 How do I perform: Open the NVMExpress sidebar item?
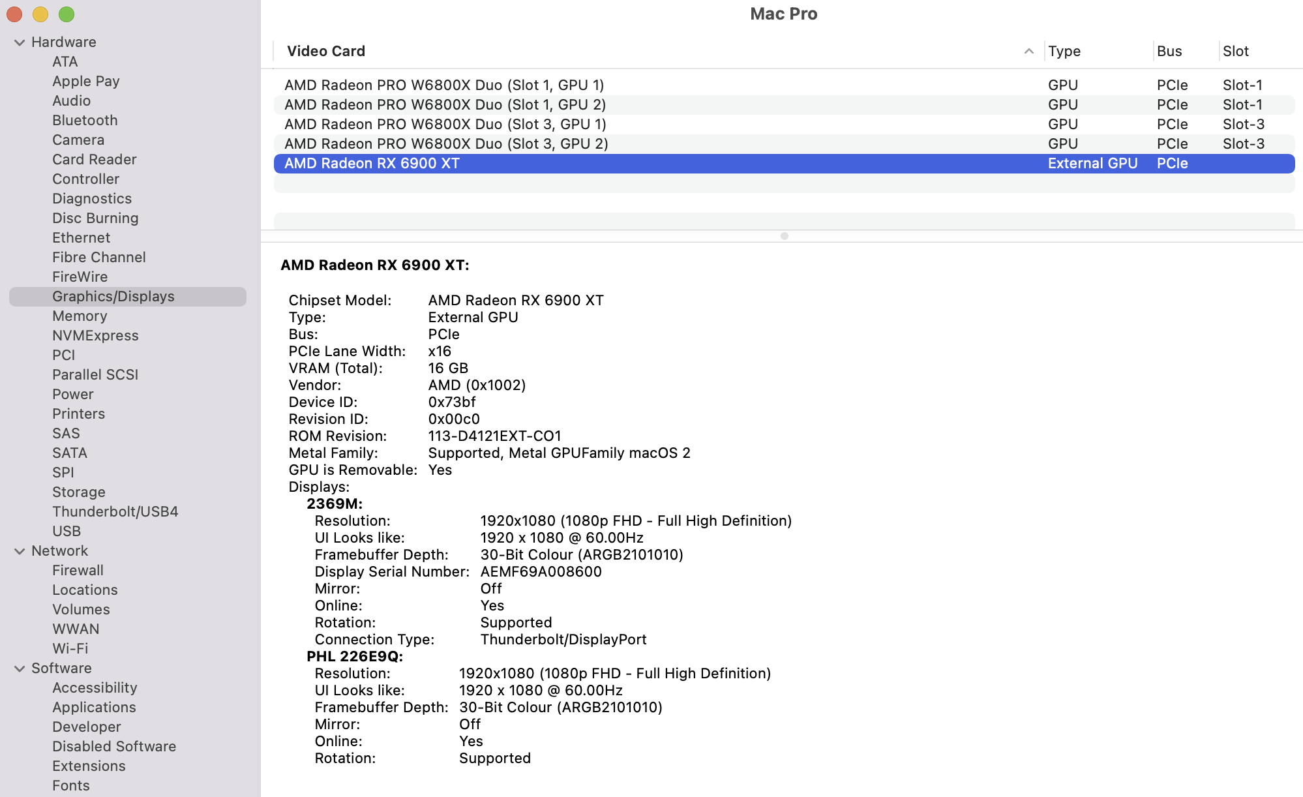point(95,335)
